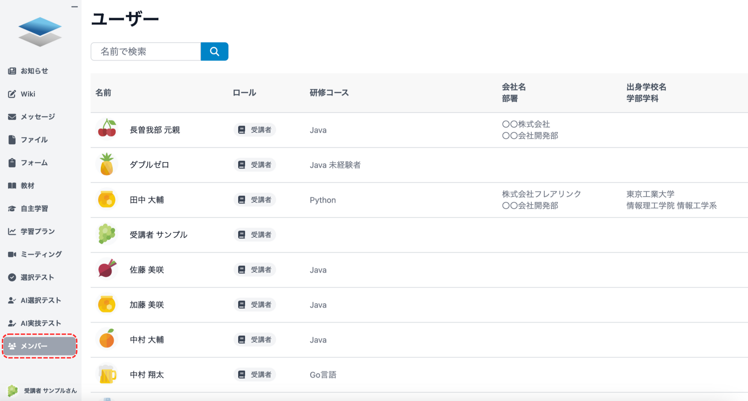Click the magnifier search button
Image resolution: width=748 pixels, height=401 pixels.
(214, 51)
